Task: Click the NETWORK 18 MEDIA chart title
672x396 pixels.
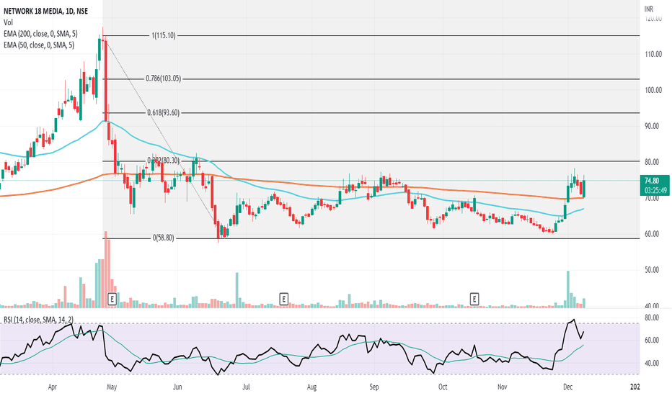Action: (46, 11)
